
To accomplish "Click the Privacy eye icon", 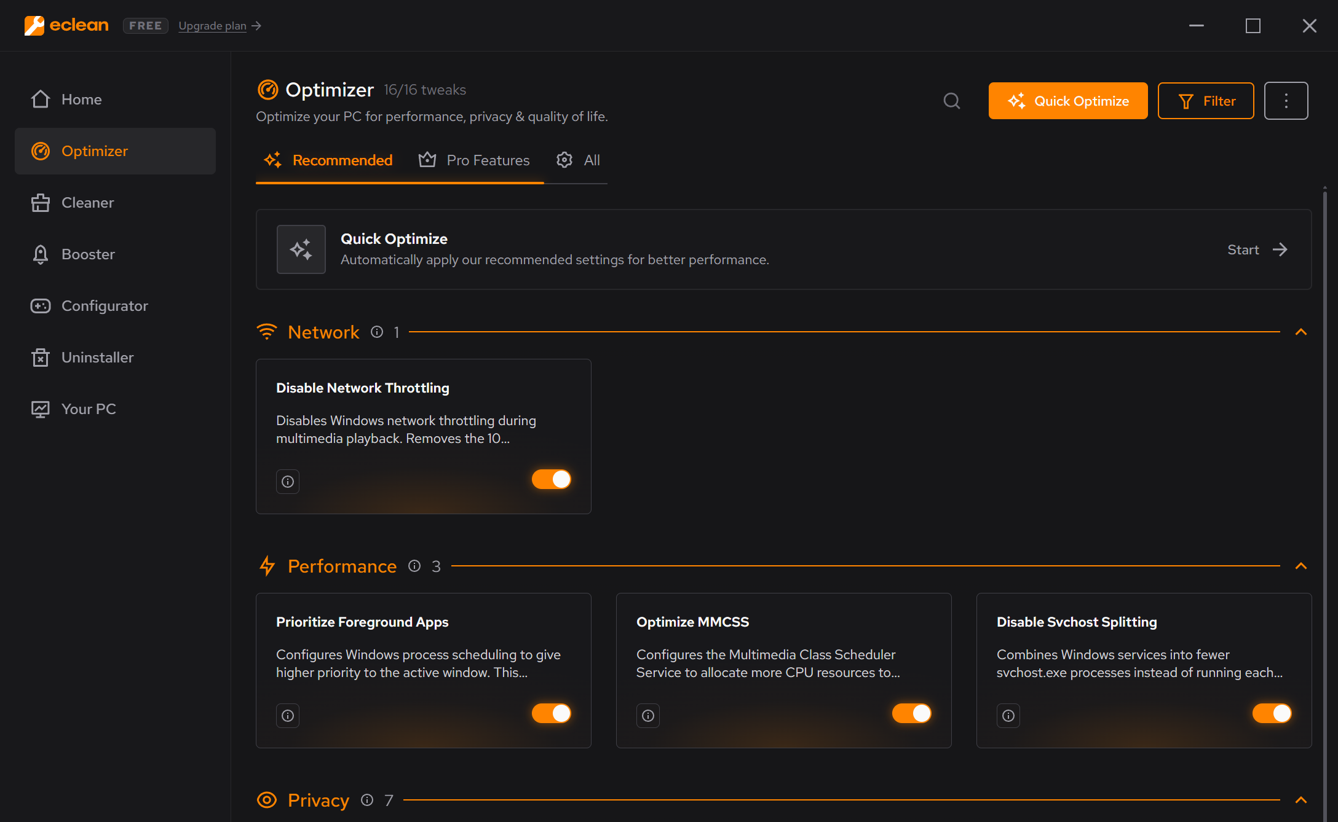I will [x=267, y=800].
